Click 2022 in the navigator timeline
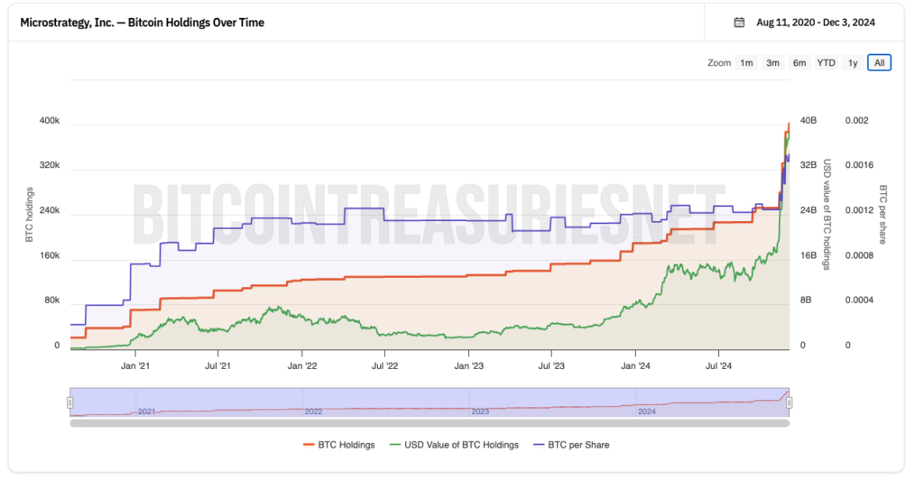This screenshot has width=924, height=481. tap(313, 412)
